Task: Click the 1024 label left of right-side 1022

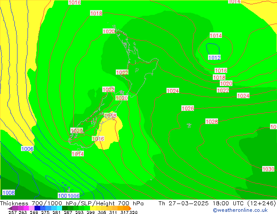Action: pyautogui.click(x=173, y=91)
